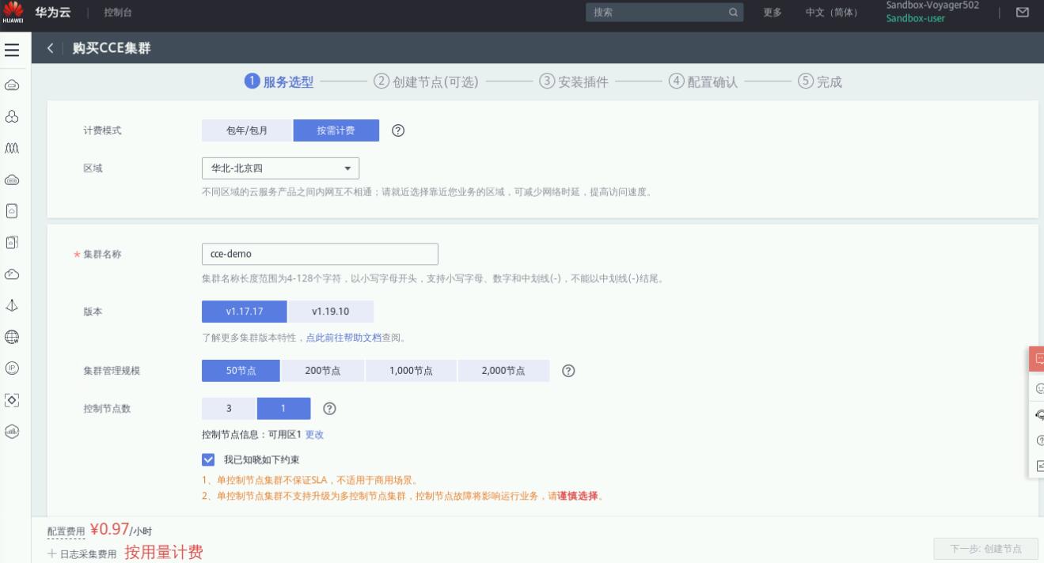Click the ¥0.97 price text
Image resolution: width=1044 pixels, height=563 pixels.
pos(109,530)
